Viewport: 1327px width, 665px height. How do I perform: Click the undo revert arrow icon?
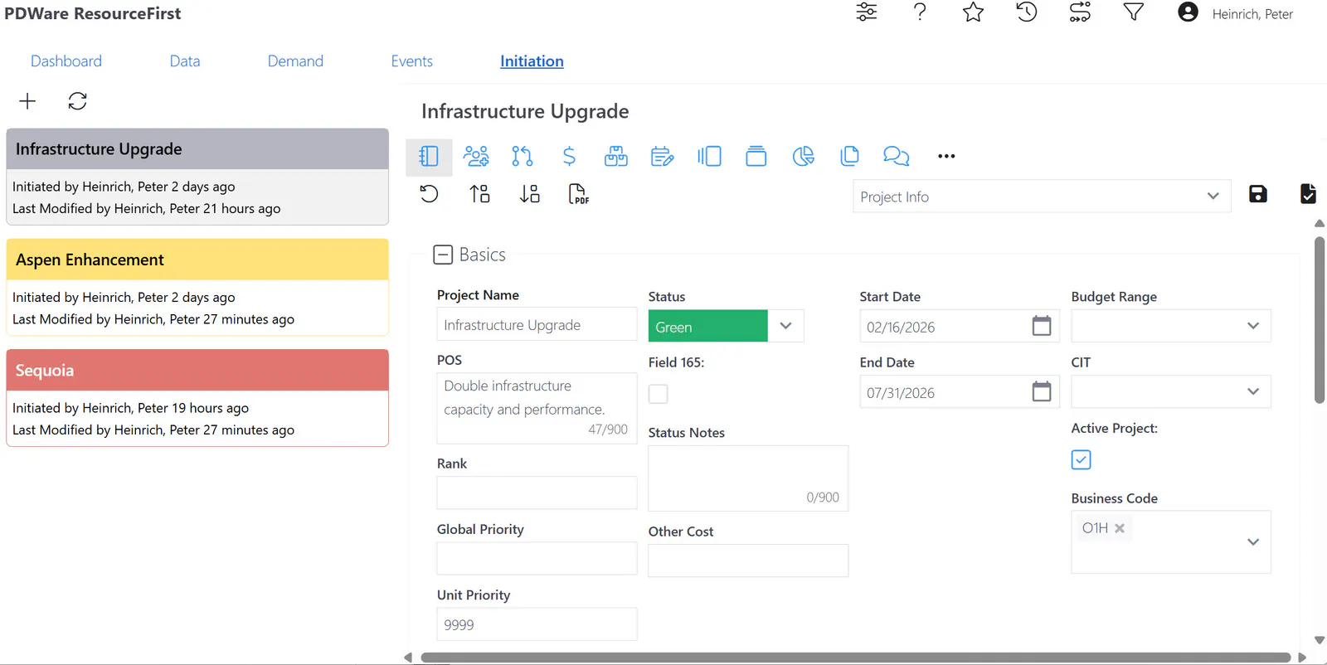[x=429, y=194]
